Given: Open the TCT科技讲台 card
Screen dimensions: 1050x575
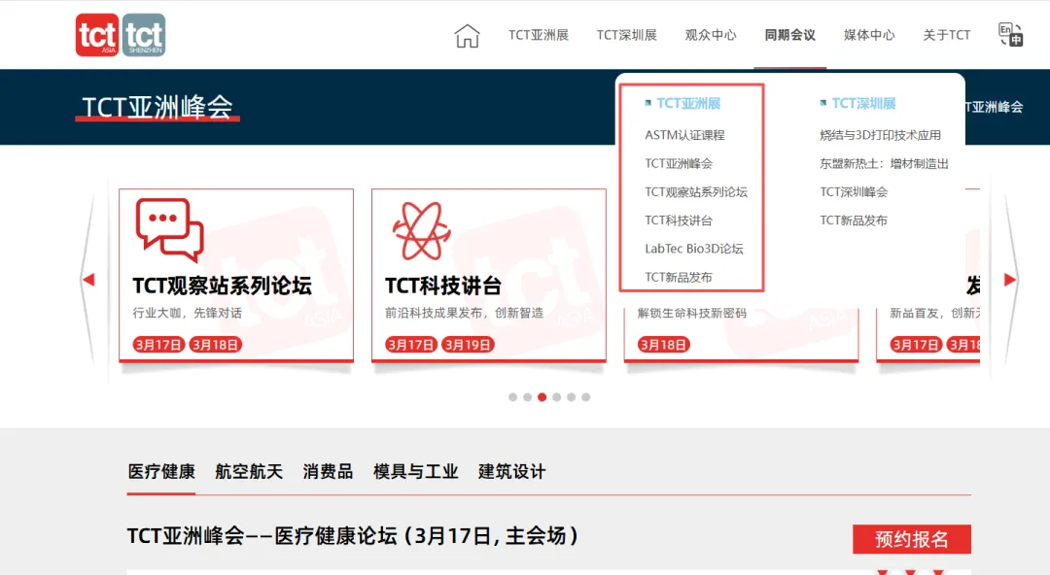Looking at the screenshot, I should [x=489, y=275].
